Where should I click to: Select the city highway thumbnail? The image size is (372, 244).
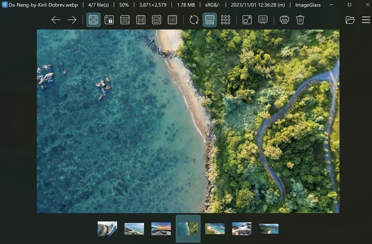point(107,229)
